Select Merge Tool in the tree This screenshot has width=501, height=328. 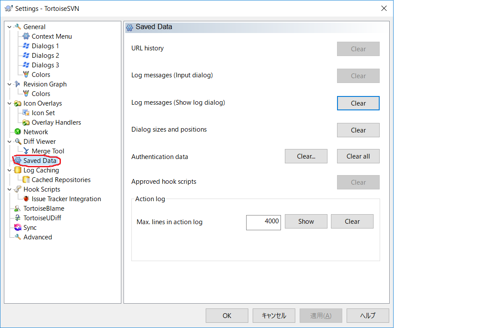click(x=48, y=151)
